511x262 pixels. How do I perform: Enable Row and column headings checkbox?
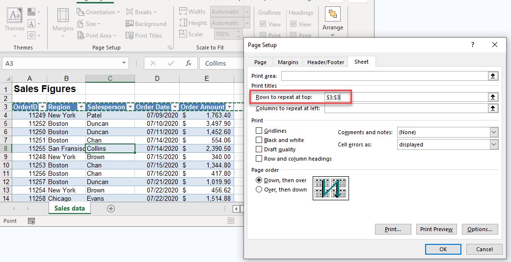259,159
